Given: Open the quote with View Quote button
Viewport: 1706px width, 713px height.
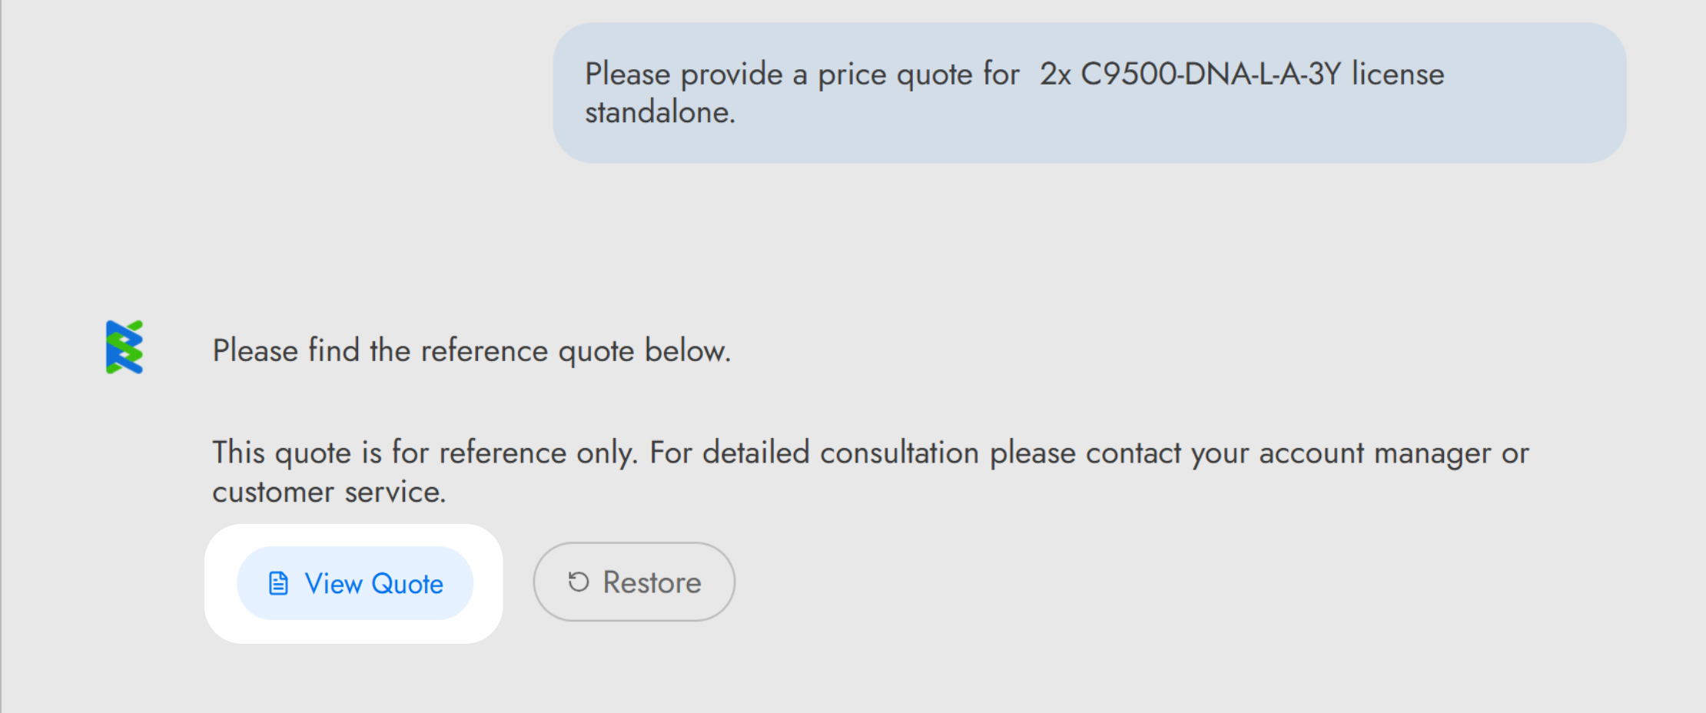Looking at the screenshot, I should [x=355, y=583].
